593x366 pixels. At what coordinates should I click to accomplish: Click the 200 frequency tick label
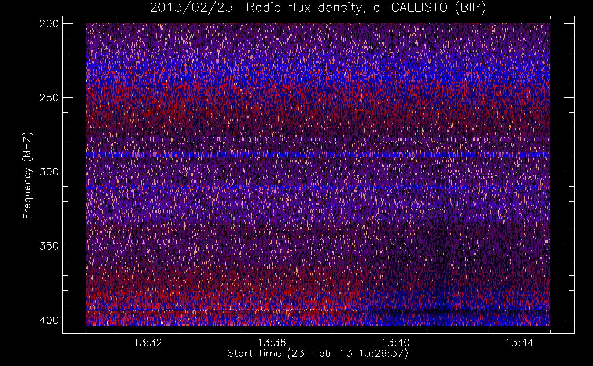click(49, 23)
